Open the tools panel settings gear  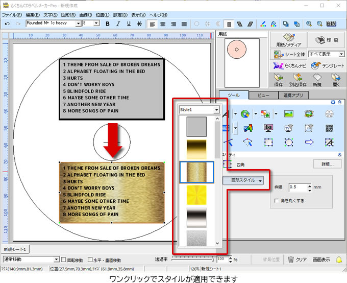coord(333,103)
